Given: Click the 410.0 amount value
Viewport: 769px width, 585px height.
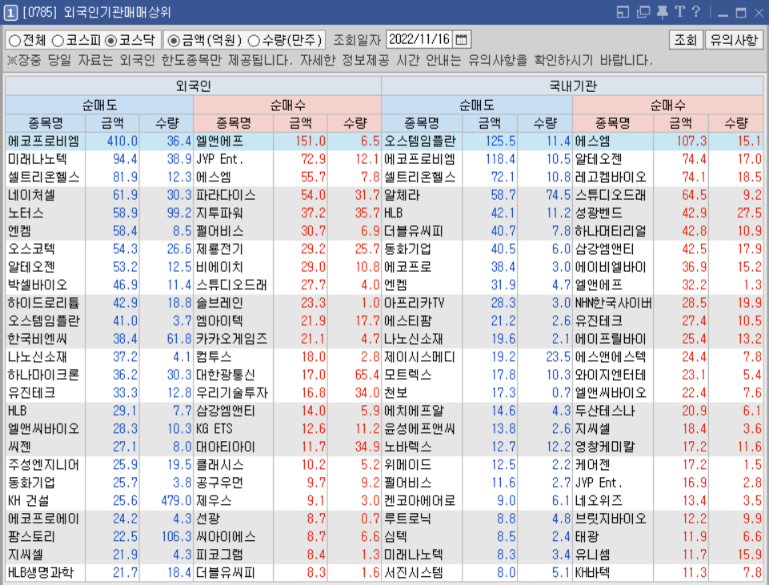Looking at the screenshot, I should click(x=122, y=141).
